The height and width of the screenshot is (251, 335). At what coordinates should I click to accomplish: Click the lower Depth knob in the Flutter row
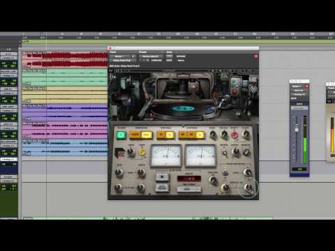[141, 188]
